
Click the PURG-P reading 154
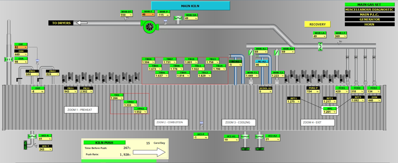click(x=313, y=92)
